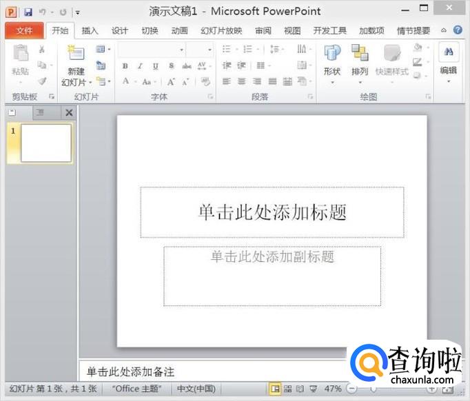This screenshot has height=401, width=470.
Task: Minimize the ribbon with the caret icon
Action: 444,30
